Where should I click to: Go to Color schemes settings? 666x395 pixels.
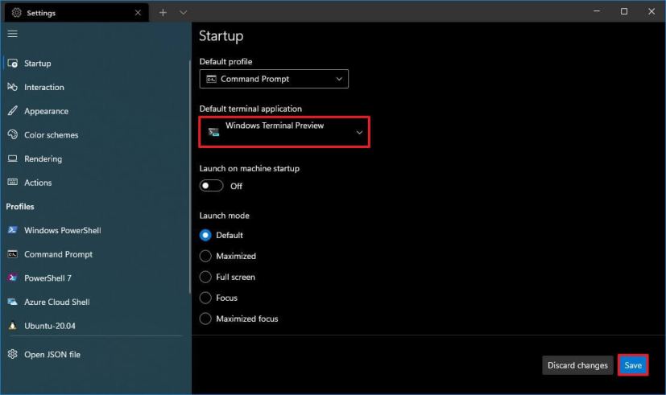[95, 134]
